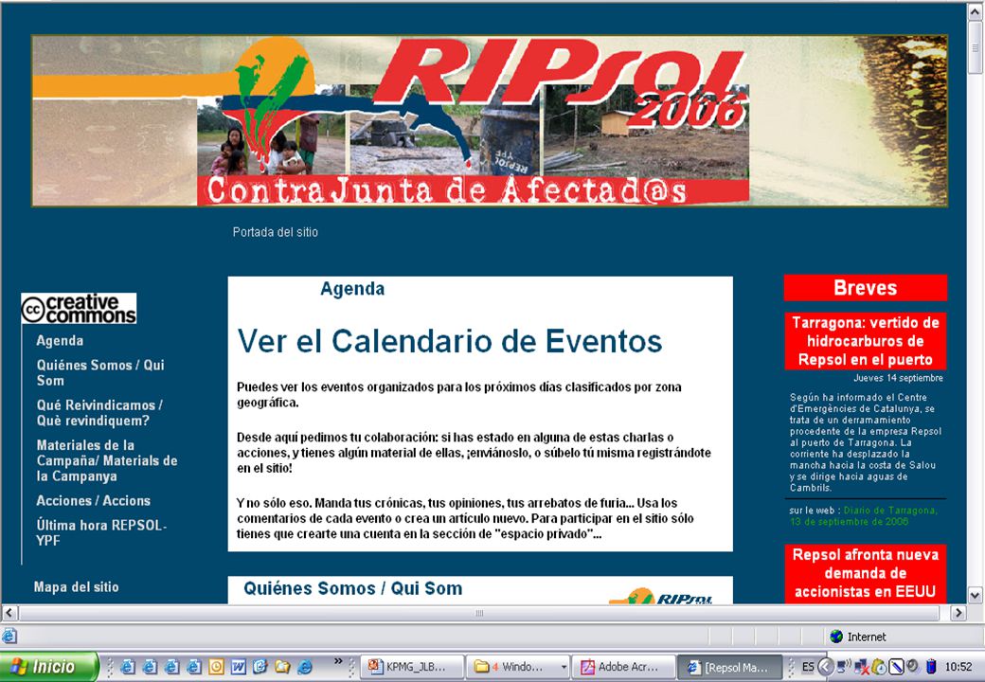
Task: Open Última hora REPSOL-YPF sidebar link
Action: click(101, 532)
